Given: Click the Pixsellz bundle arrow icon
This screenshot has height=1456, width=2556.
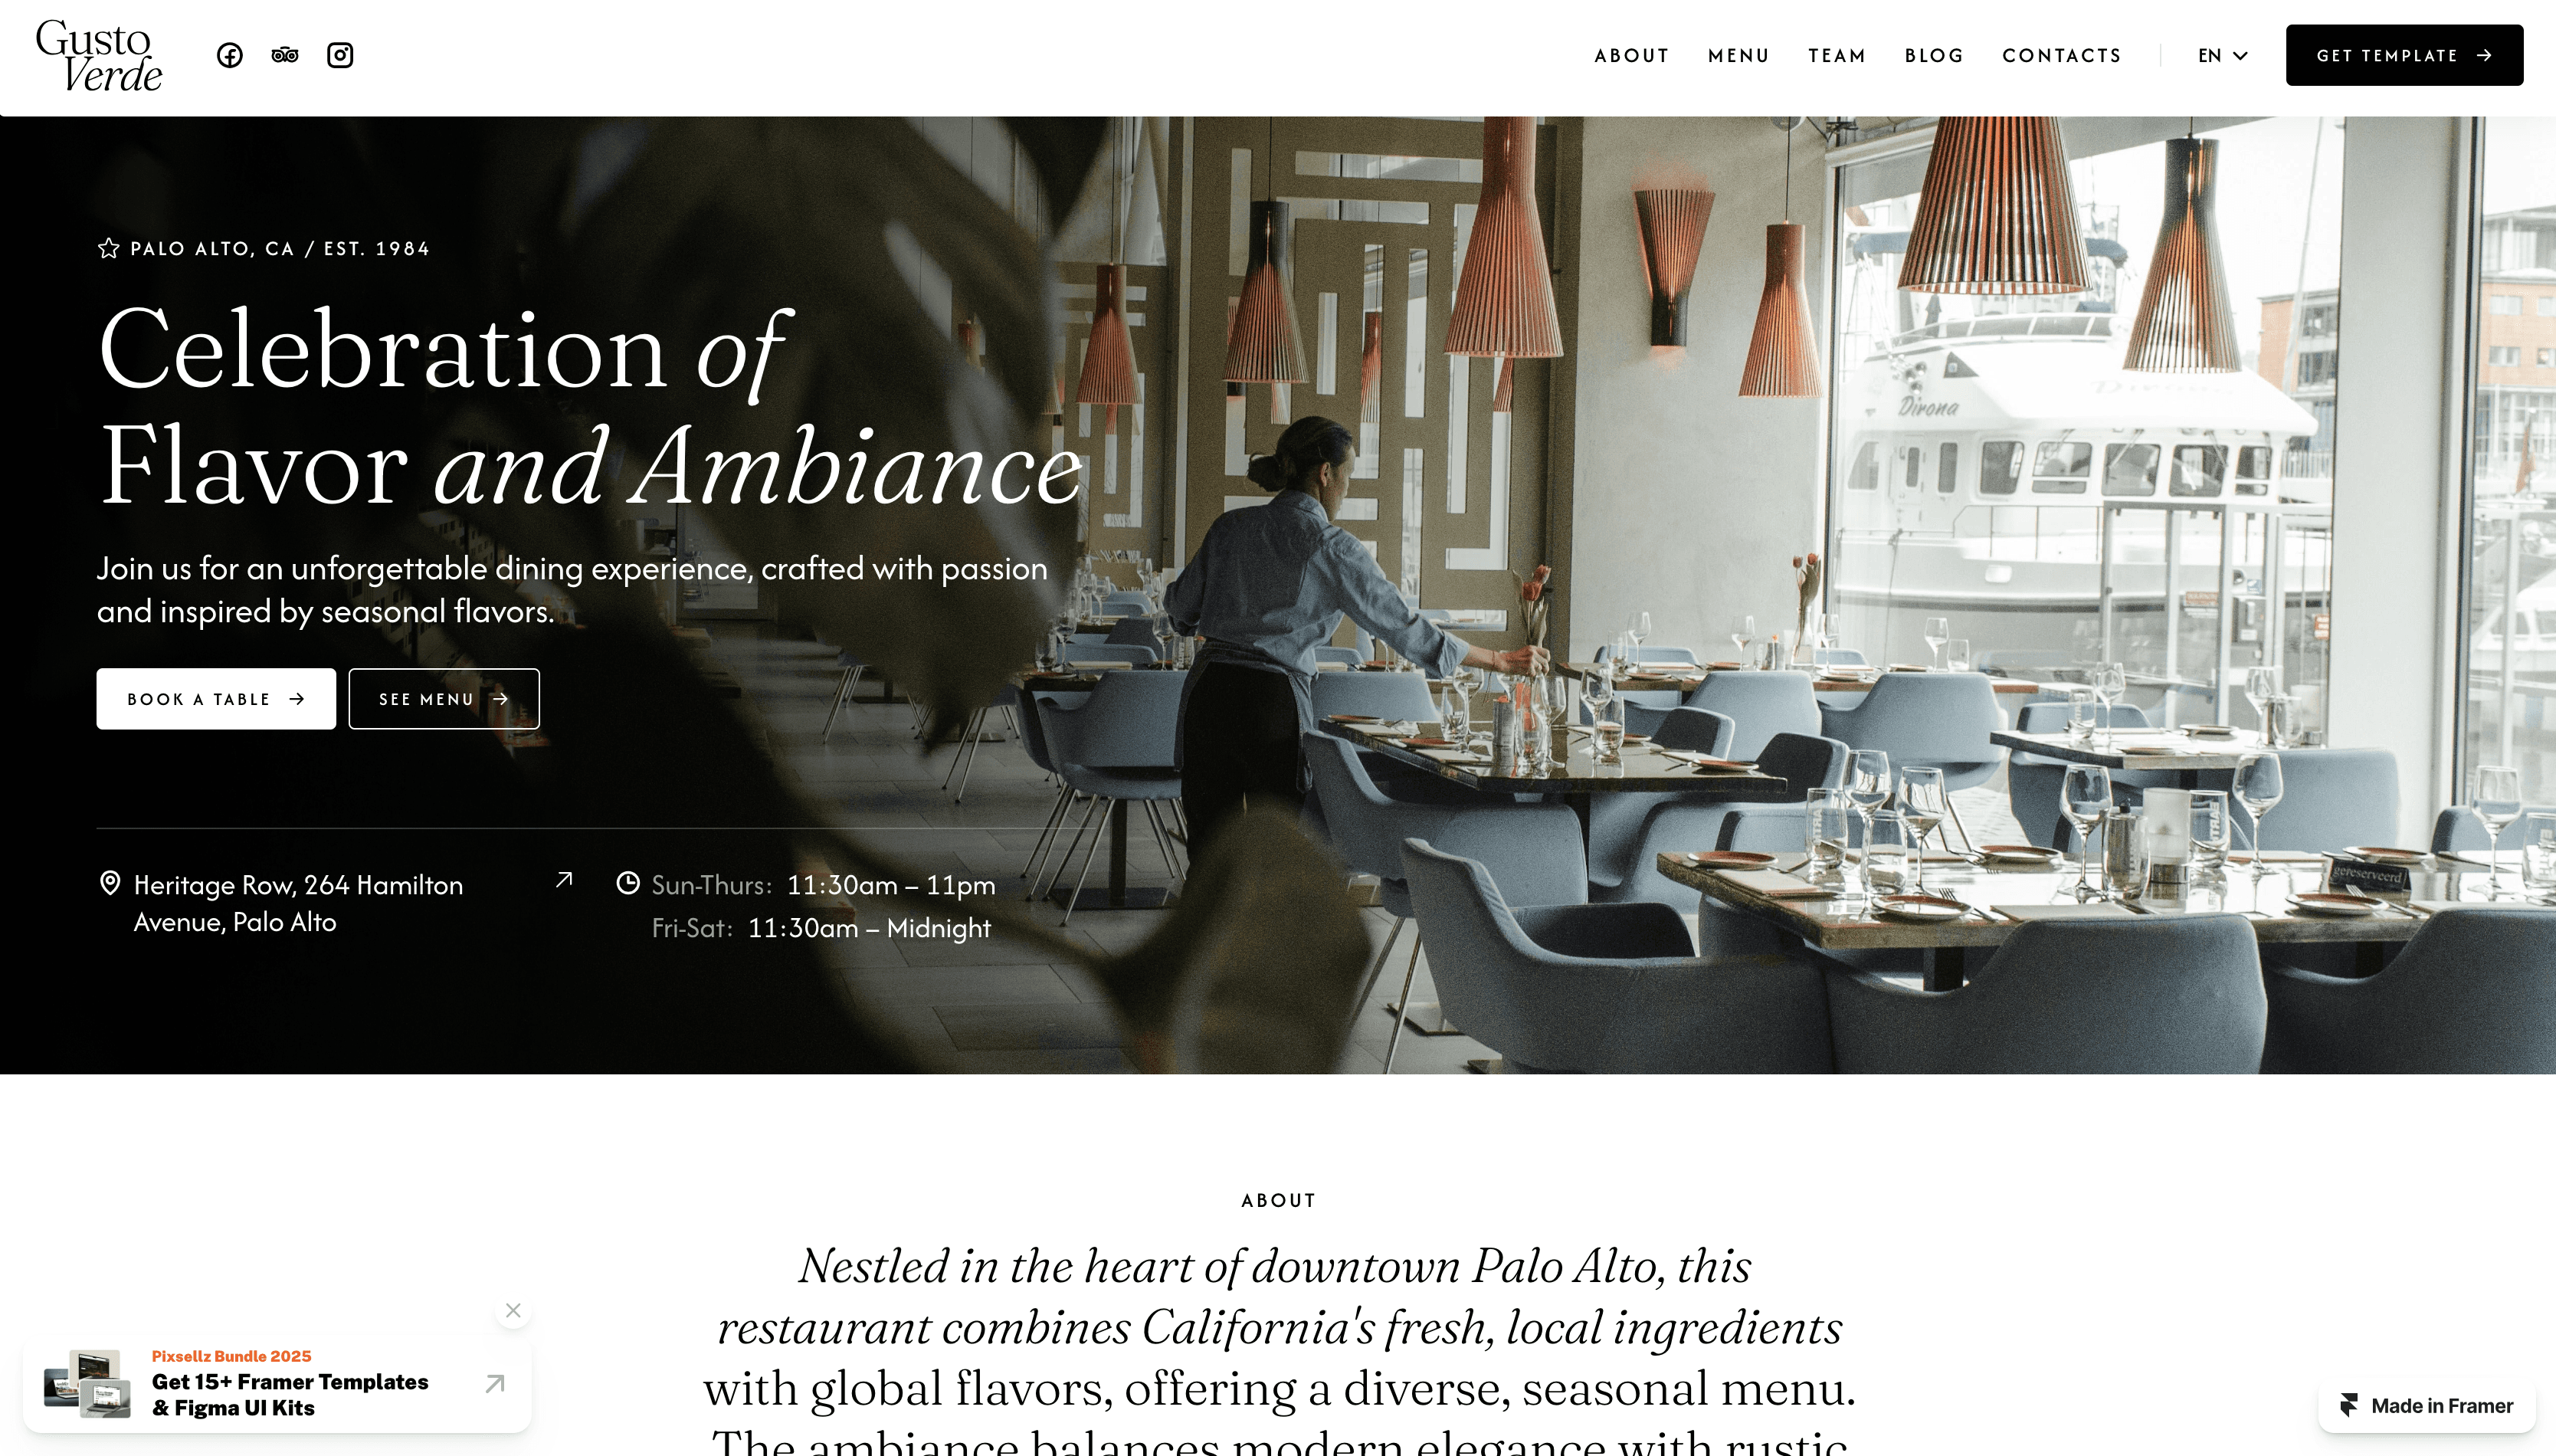Looking at the screenshot, I should click(495, 1384).
